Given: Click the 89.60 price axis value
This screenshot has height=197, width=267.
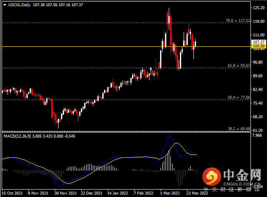Looking at the screenshot, I should (x=258, y=76).
